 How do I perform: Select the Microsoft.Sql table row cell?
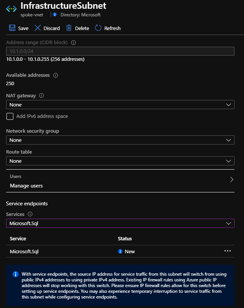point(24,251)
